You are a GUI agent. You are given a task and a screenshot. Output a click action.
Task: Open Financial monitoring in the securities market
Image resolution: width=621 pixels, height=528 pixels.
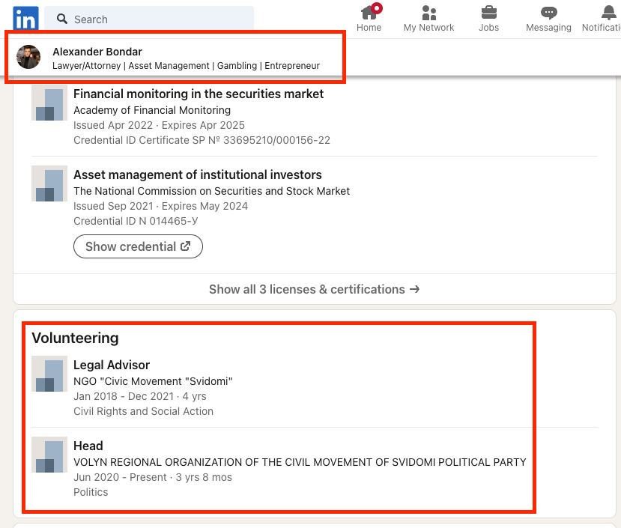click(x=199, y=94)
